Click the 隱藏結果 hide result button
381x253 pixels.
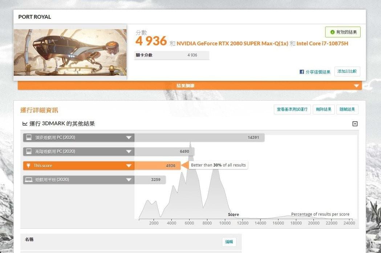point(348,109)
